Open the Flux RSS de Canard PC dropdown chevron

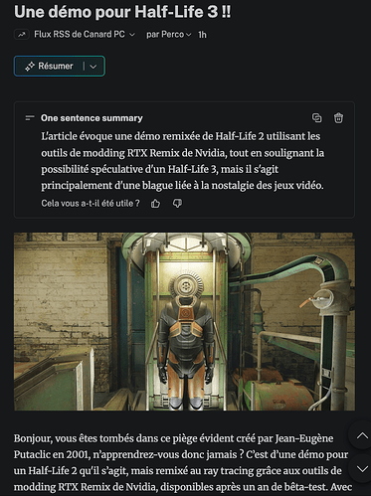tap(132, 35)
